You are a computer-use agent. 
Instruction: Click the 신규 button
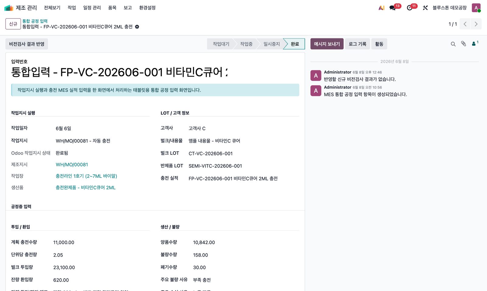coord(13,24)
